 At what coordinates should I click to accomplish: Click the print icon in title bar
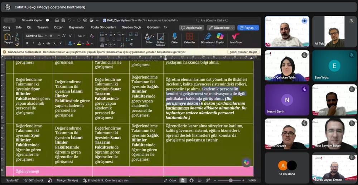(85, 20)
